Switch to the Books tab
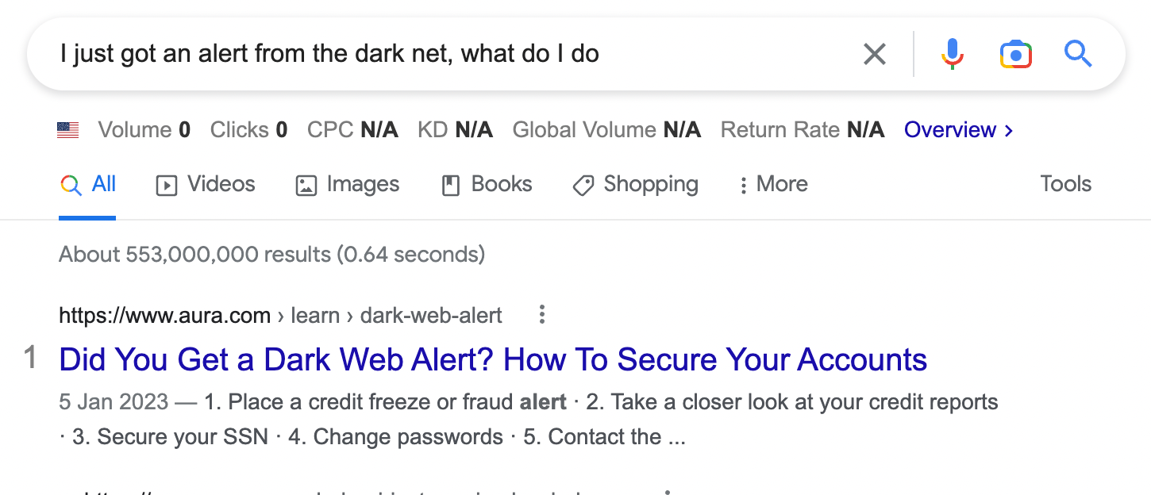This screenshot has height=495, width=1151. click(x=487, y=184)
